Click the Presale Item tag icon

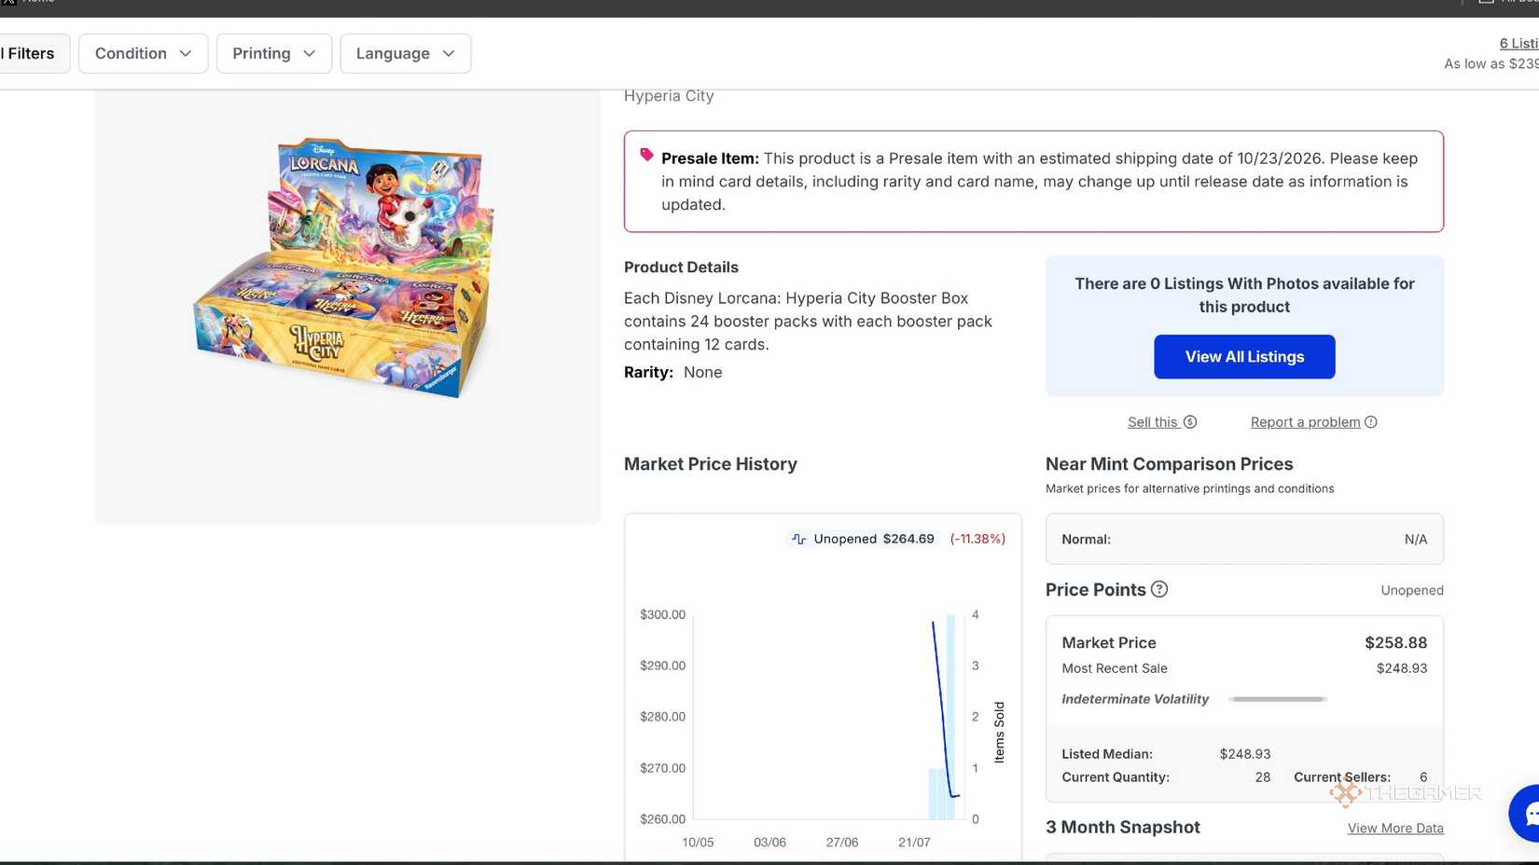[646, 155]
